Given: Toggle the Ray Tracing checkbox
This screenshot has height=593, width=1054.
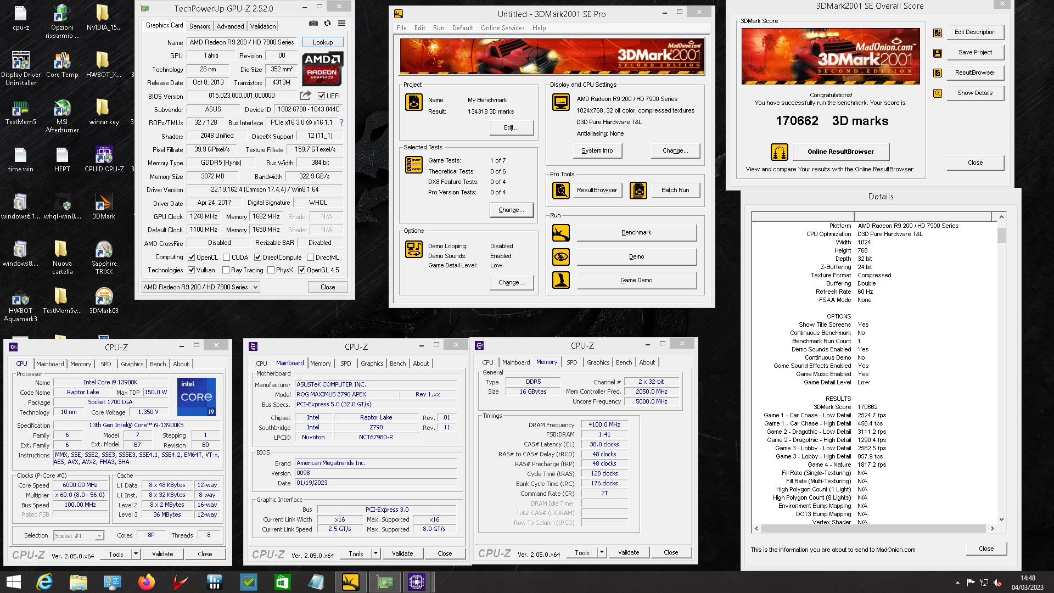Looking at the screenshot, I should point(226,270).
